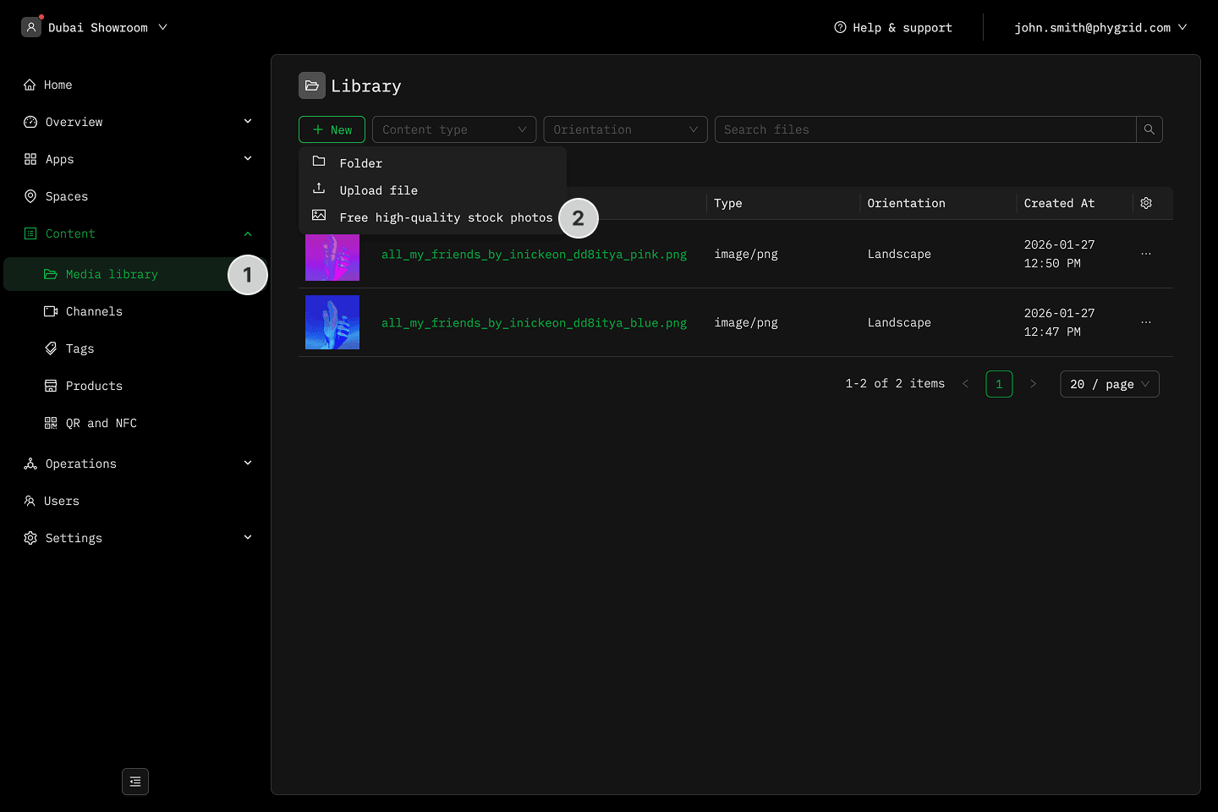The height and width of the screenshot is (812, 1218).
Task: Open all_my_friends pink.png file link
Action: (534, 254)
